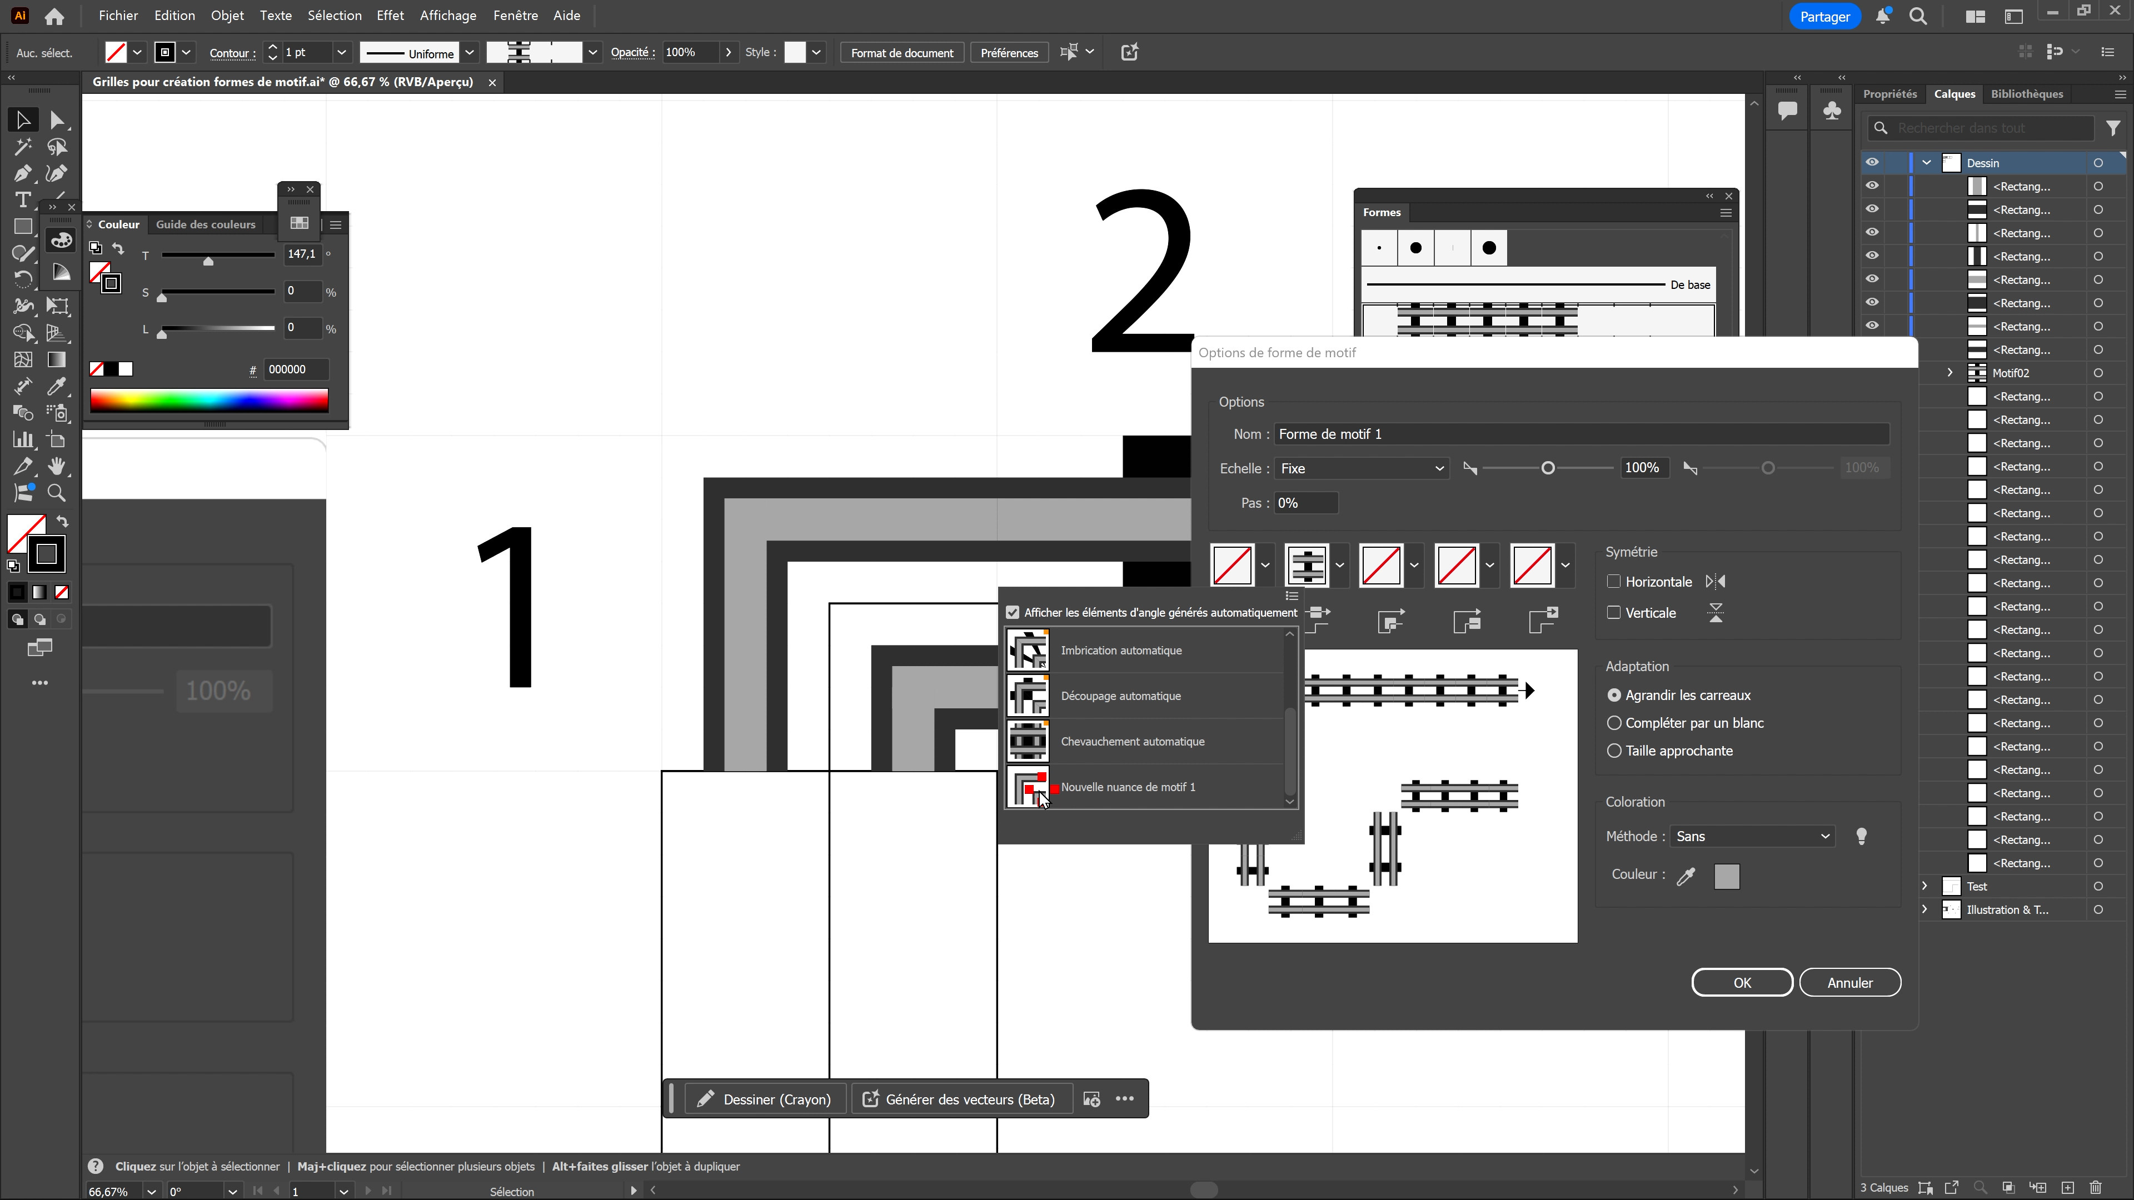Toggle visibility of first Rectangle sublayer

pyautogui.click(x=1872, y=186)
